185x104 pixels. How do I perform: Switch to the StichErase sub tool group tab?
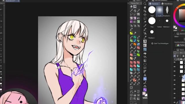click(167, 4)
